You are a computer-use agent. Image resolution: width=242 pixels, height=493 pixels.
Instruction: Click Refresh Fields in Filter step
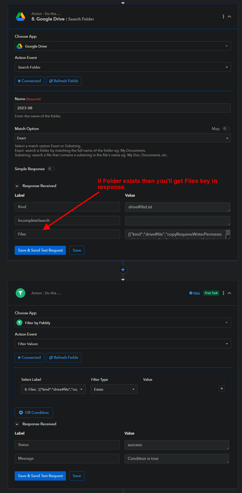pos(64,357)
